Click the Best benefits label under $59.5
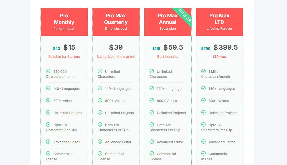This screenshot has width=287, height=165. 167,57
